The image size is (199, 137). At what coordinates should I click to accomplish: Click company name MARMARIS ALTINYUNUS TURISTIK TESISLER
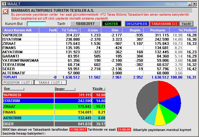click(x=52, y=11)
